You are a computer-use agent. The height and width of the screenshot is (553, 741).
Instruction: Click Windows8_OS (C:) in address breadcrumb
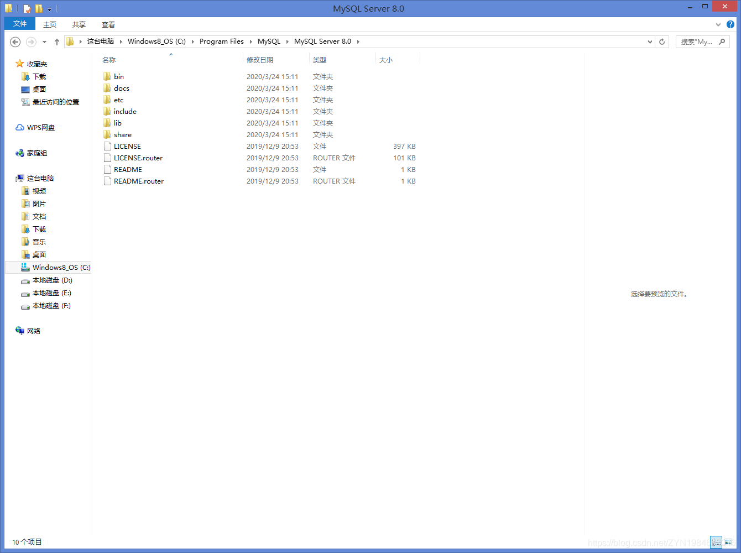tap(156, 41)
